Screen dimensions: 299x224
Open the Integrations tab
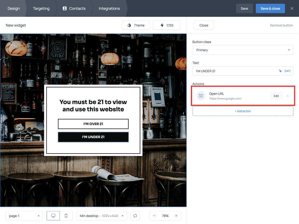109,8
